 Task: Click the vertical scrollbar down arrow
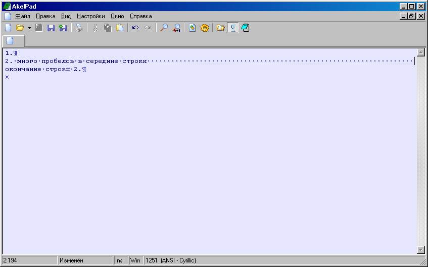(420, 250)
